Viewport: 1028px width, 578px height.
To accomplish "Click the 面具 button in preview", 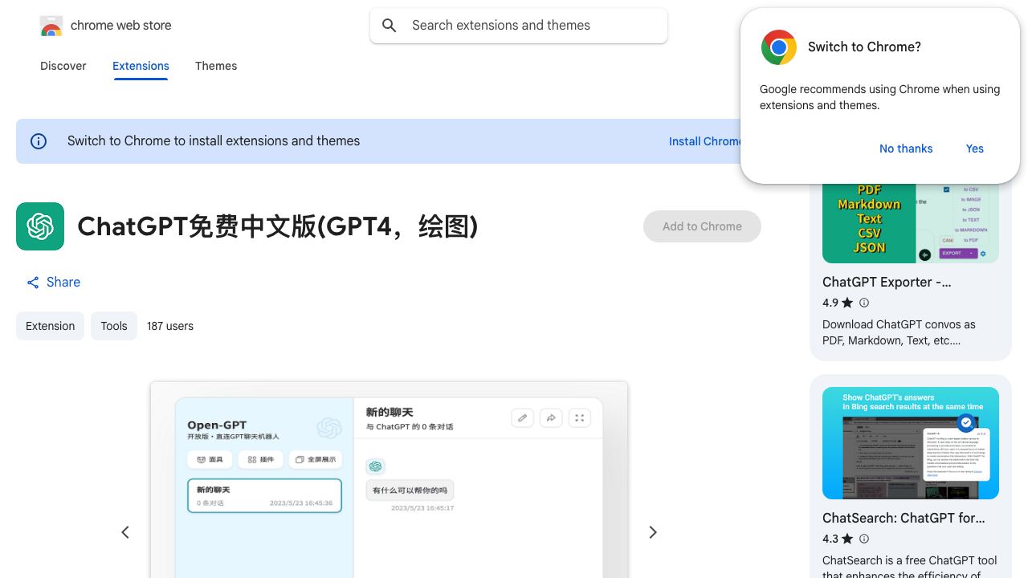I will coord(210,459).
